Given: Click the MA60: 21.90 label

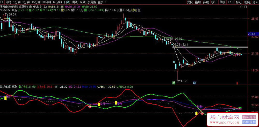Looking at the screenshot, I should tap(90, 7).
